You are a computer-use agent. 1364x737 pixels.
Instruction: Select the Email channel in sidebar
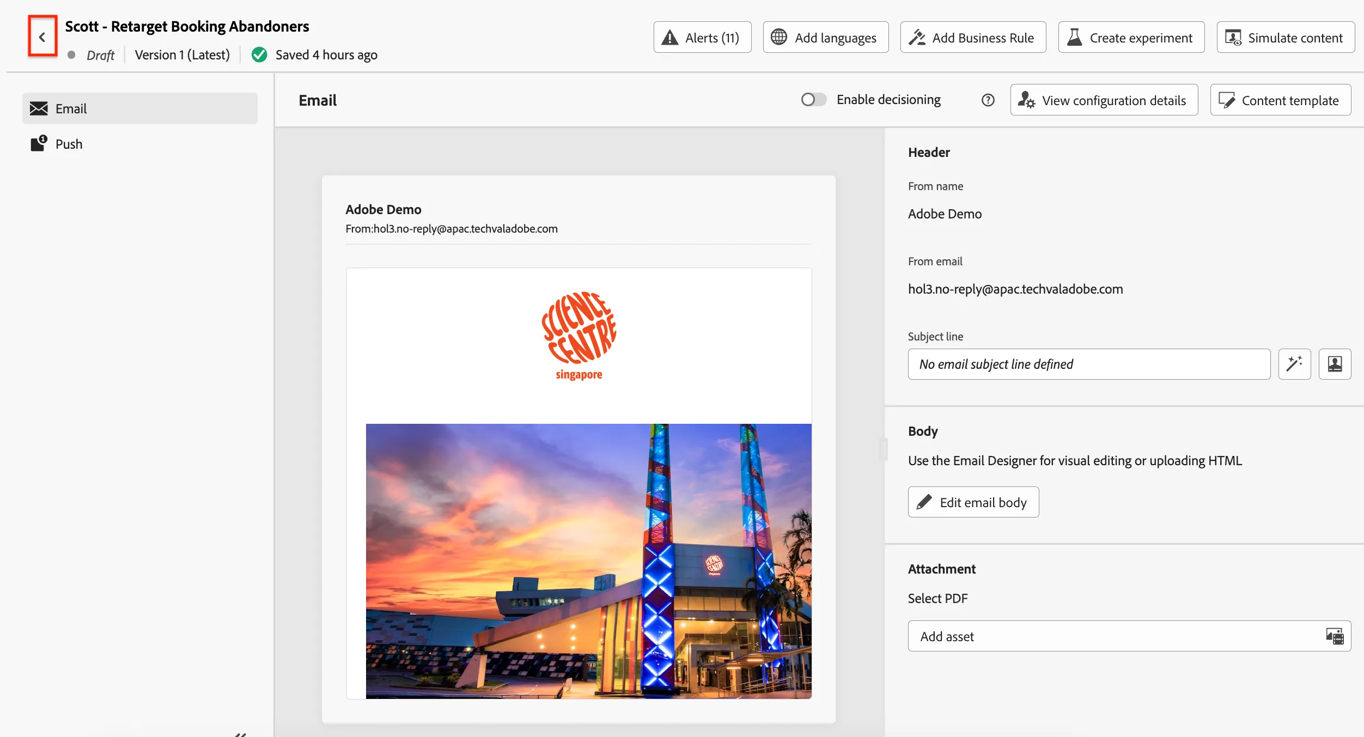(x=139, y=108)
